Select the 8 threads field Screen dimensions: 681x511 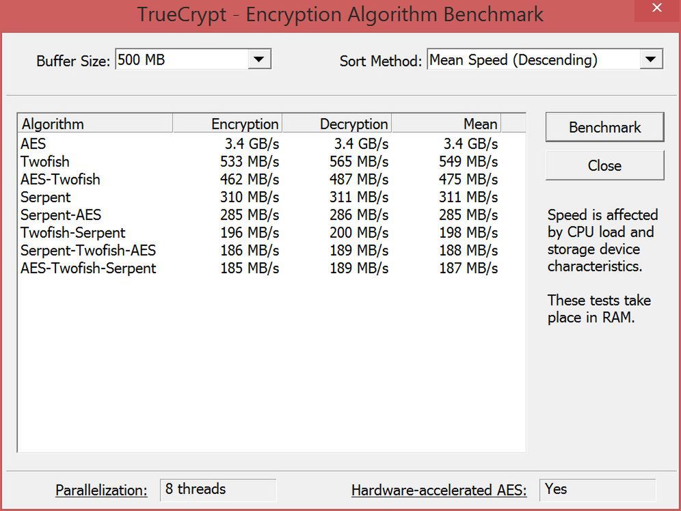point(218,490)
